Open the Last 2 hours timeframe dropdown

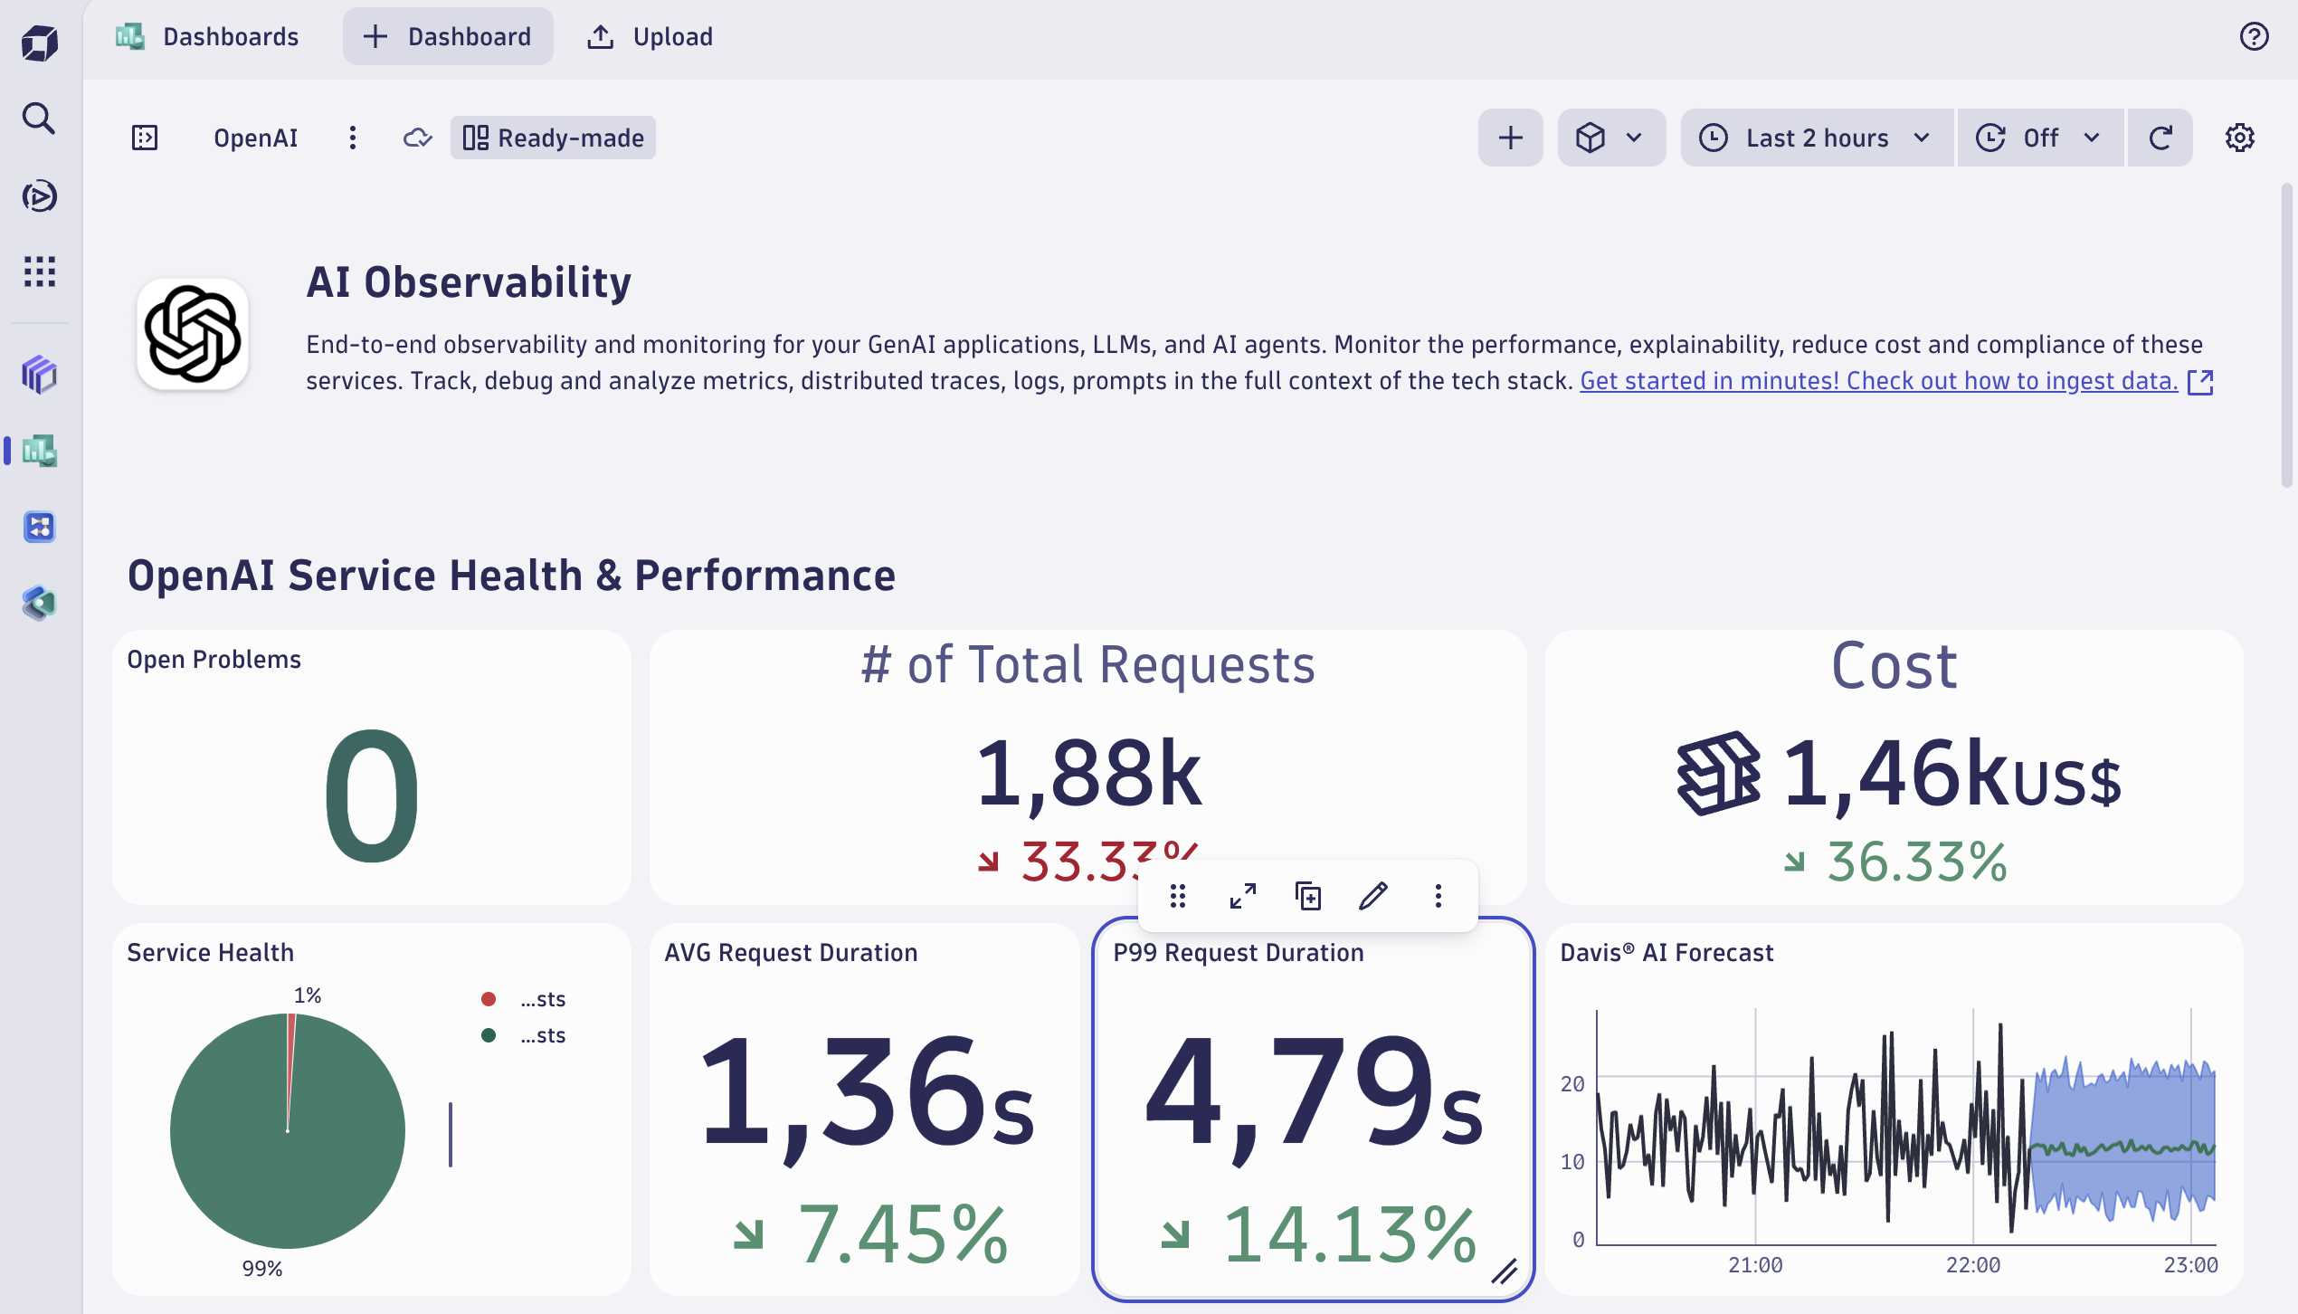point(1816,138)
